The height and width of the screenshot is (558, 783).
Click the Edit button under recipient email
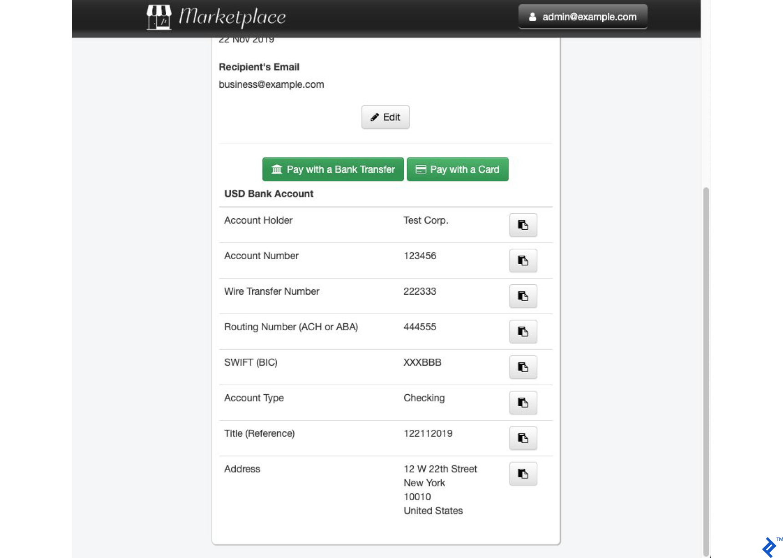pos(385,117)
